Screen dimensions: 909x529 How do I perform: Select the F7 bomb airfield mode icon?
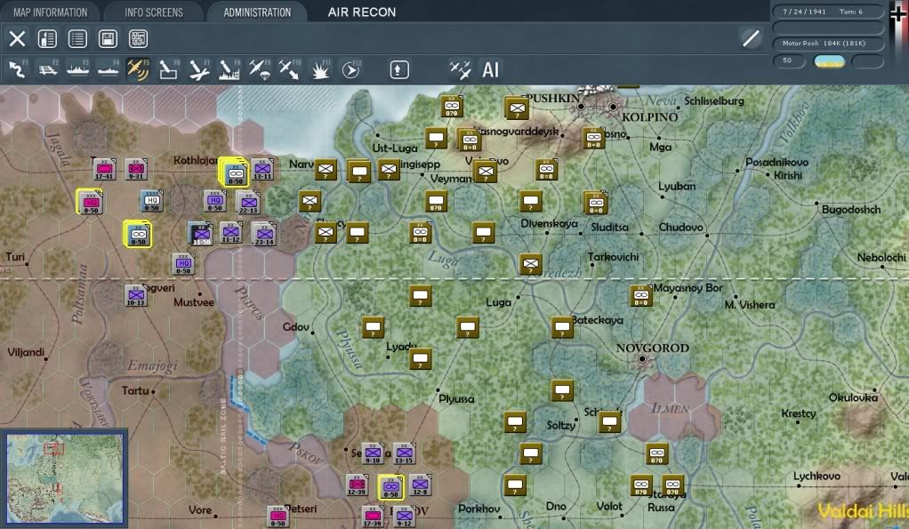pos(199,69)
